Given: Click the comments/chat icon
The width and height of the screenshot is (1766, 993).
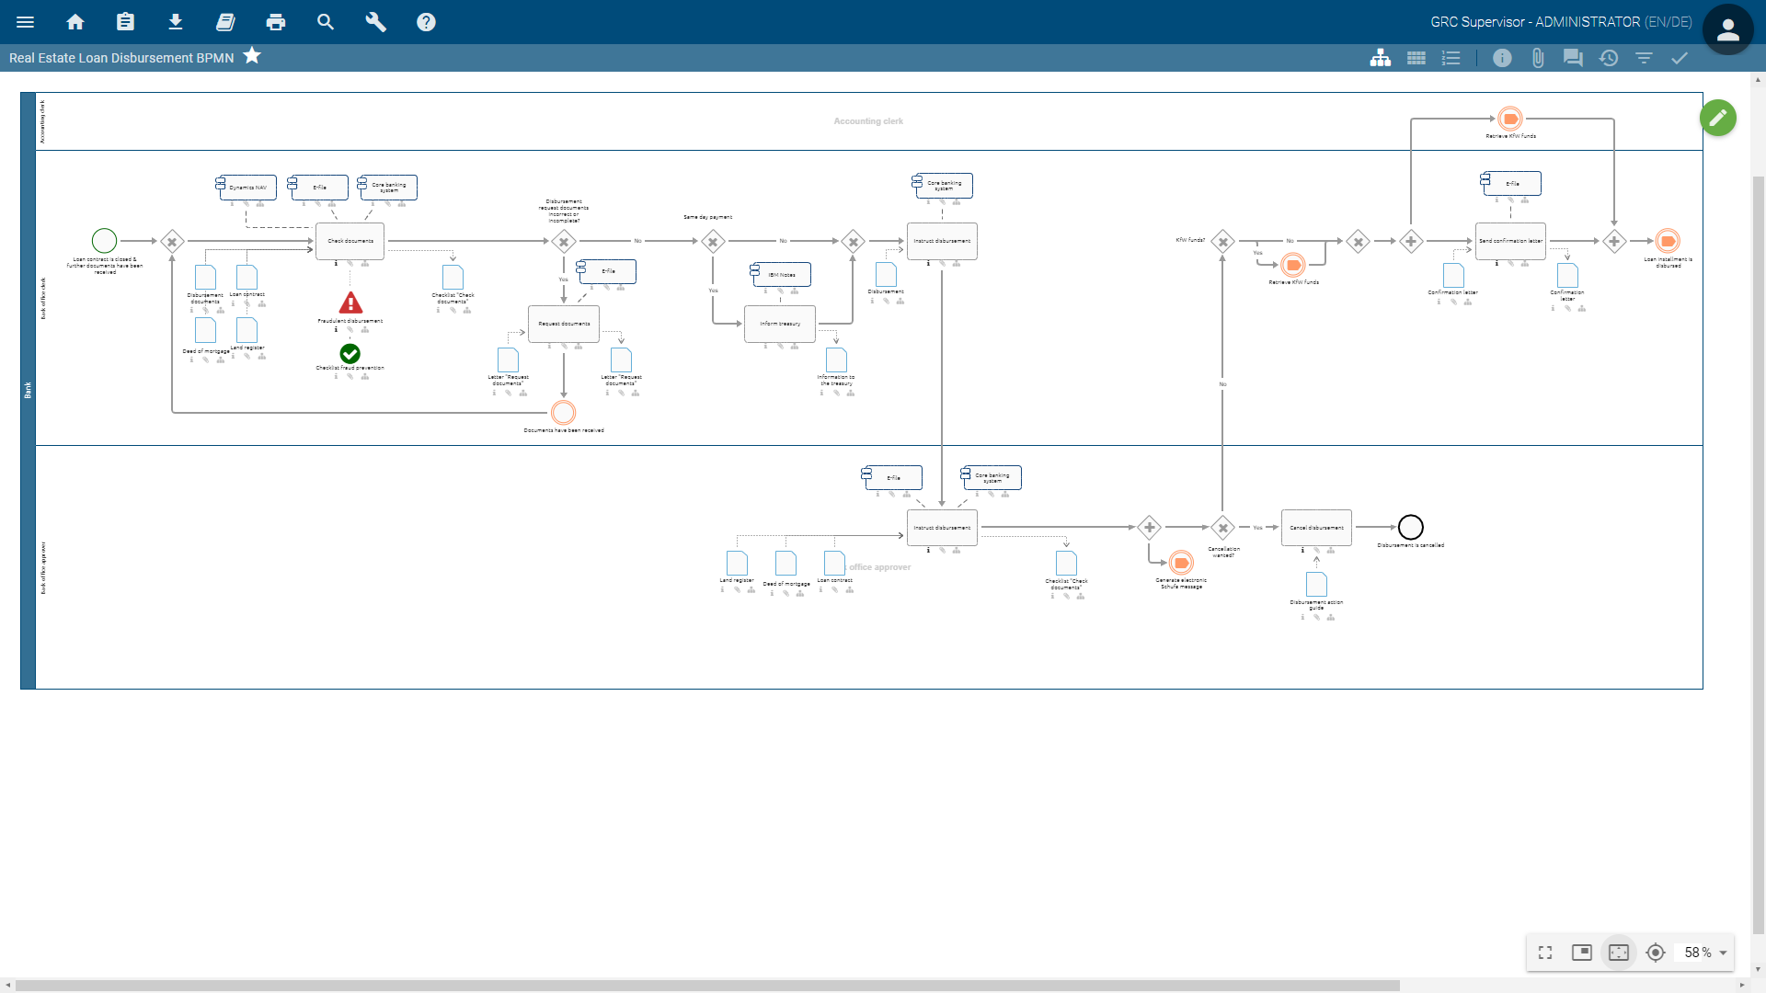Looking at the screenshot, I should click(1573, 57).
